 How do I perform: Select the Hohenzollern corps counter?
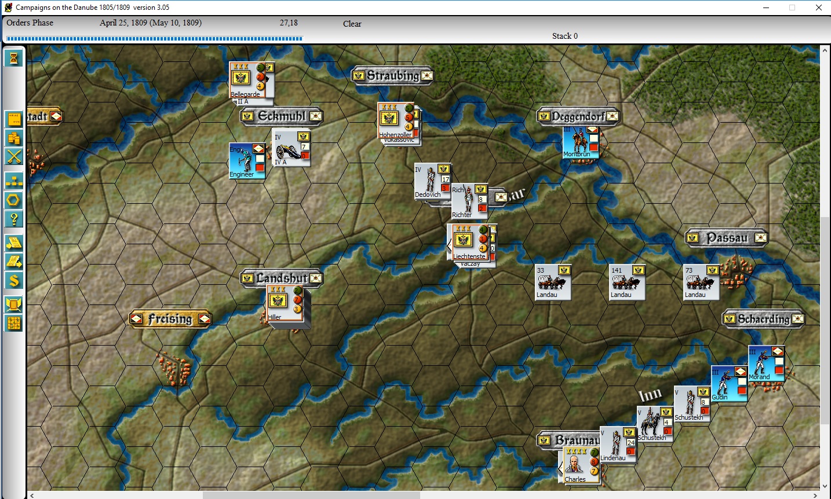coord(396,120)
